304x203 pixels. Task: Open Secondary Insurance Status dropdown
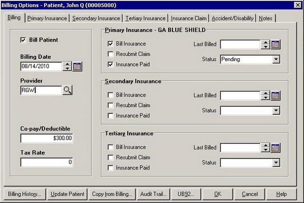[276, 111]
